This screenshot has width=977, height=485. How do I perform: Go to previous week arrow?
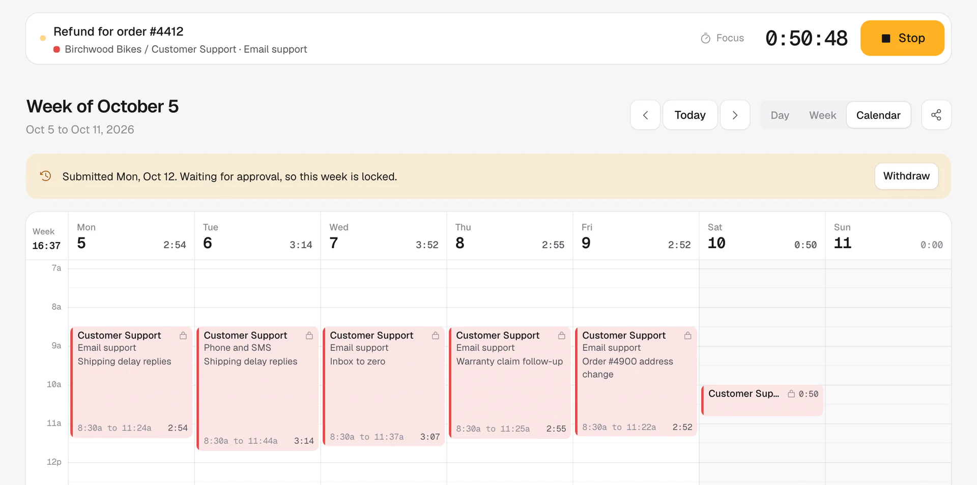(645, 115)
